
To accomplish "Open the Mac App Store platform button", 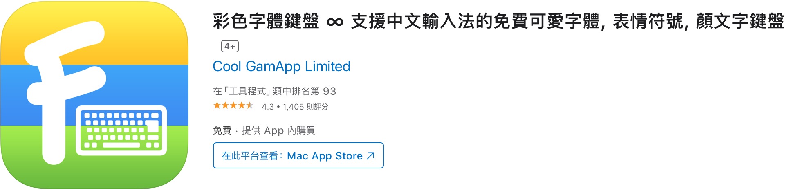I will pos(298,155).
